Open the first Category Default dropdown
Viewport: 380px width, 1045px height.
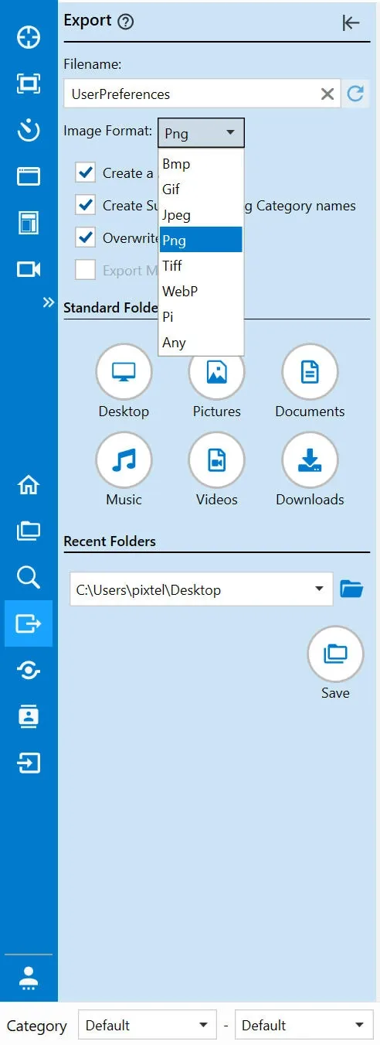pos(148,1025)
